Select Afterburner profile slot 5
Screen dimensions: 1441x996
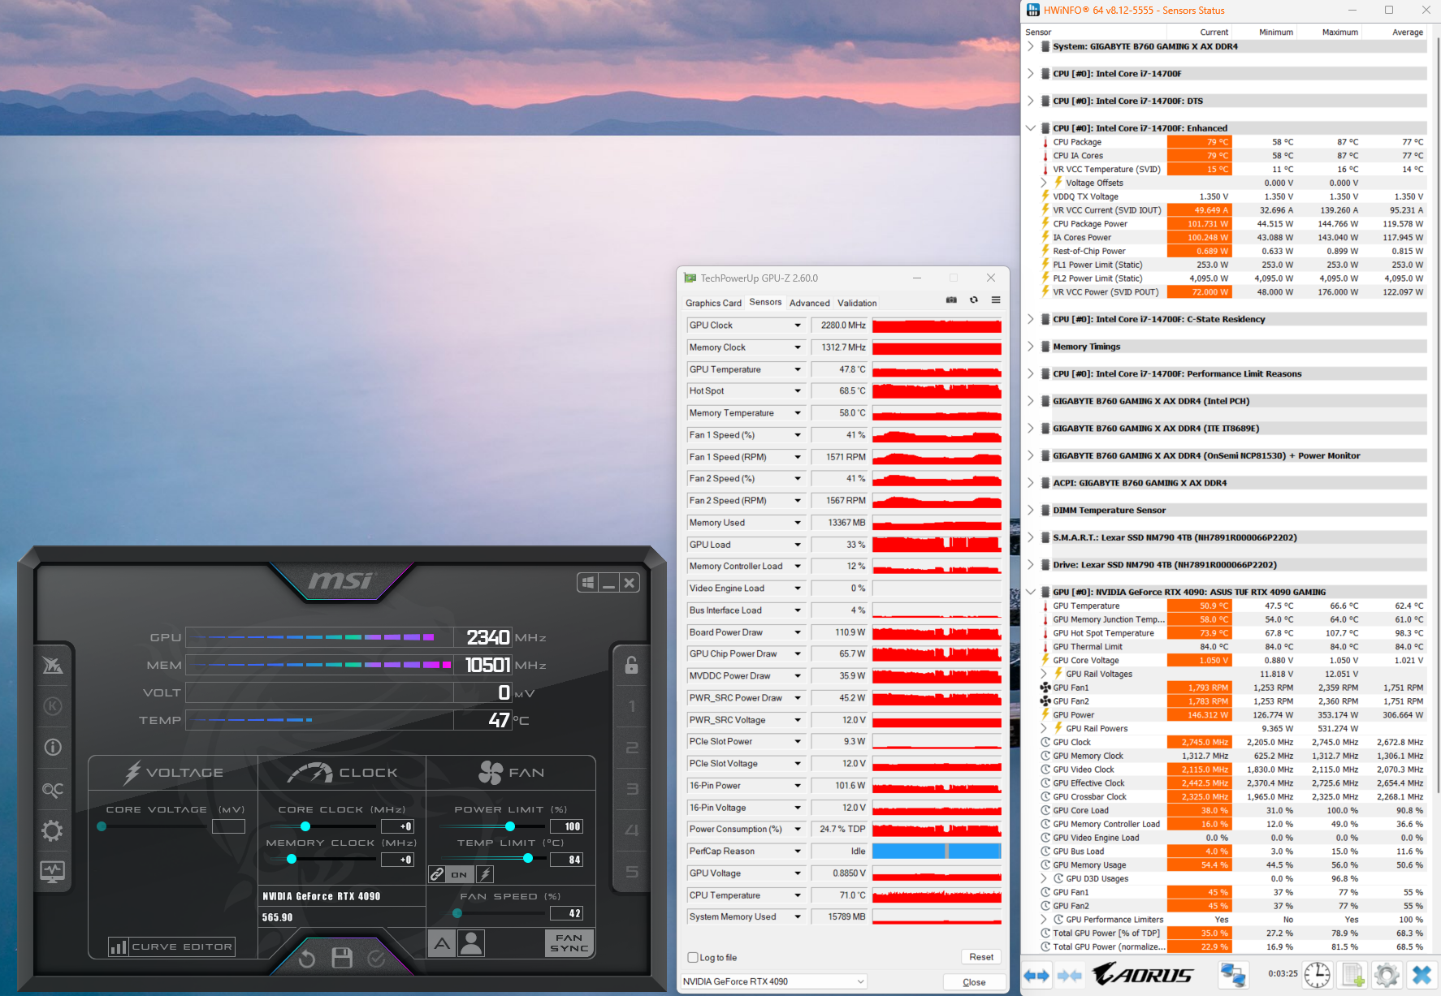[632, 872]
